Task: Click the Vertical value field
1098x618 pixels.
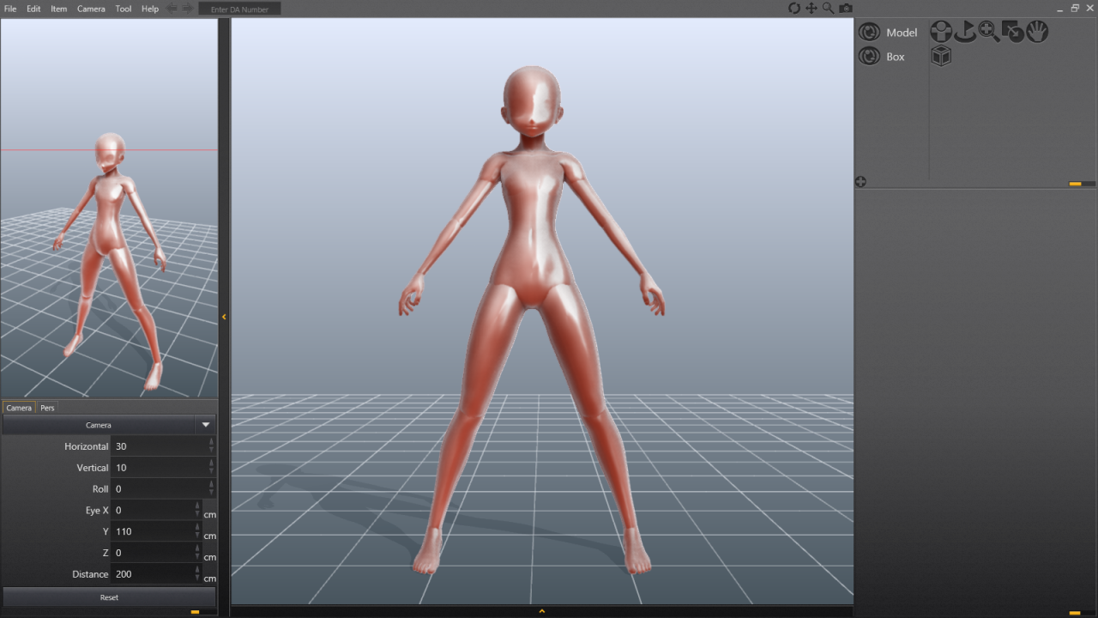Action: [x=159, y=468]
